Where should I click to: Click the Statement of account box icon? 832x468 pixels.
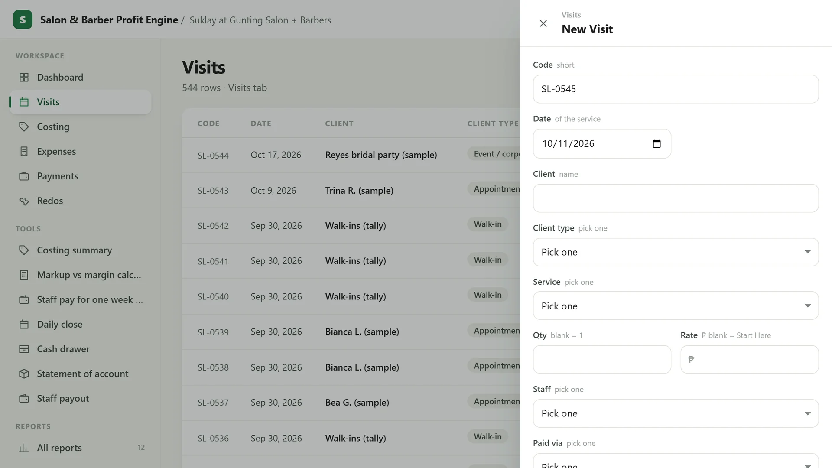pyautogui.click(x=24, y=374)
